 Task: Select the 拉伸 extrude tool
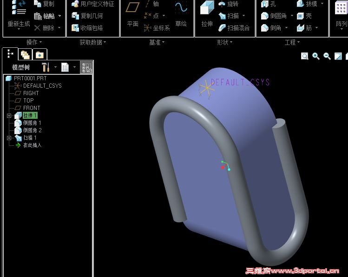(x=207, y=14)
